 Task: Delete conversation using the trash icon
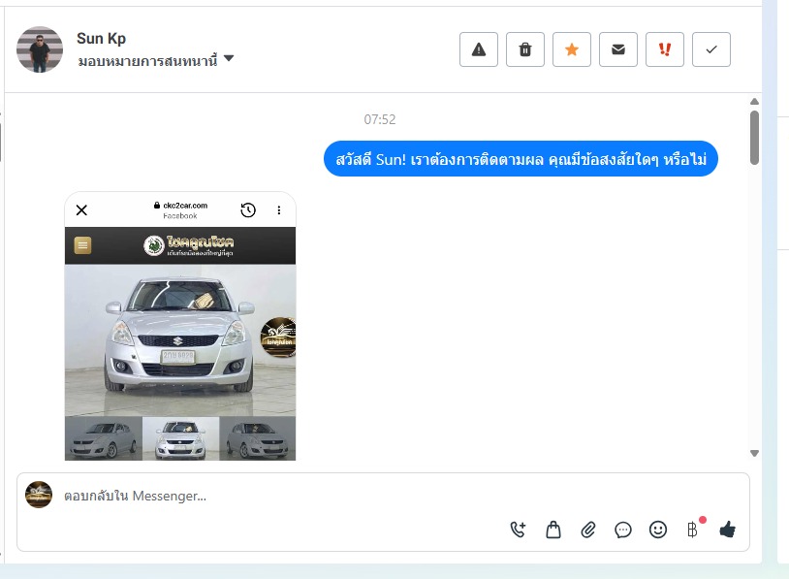(525, 49)
